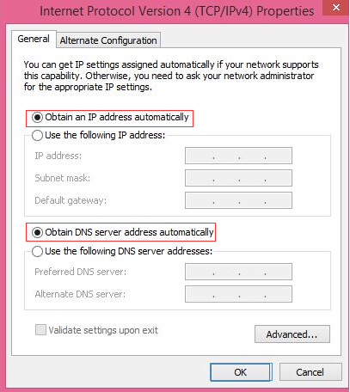Switch to the Alternate Configuration tab

pos(108,40)
